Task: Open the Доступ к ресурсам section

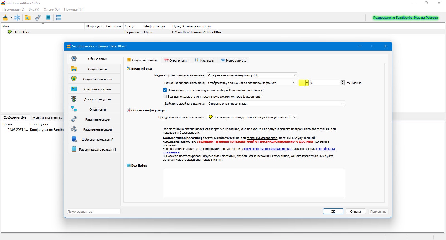Action: click(94, 99)
